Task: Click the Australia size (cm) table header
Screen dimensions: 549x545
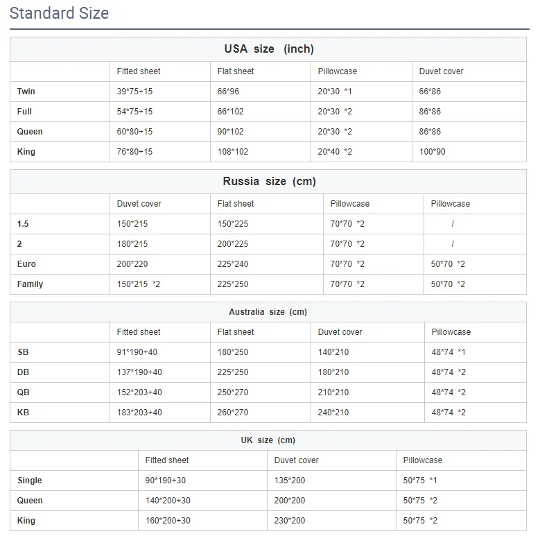Action: (x=268, y=312)
